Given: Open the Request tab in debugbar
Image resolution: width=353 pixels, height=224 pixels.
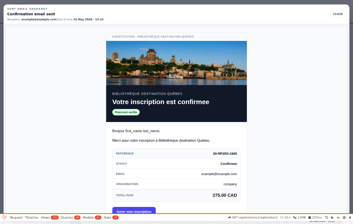Looking at the screenshot, I should click(16, 218).
